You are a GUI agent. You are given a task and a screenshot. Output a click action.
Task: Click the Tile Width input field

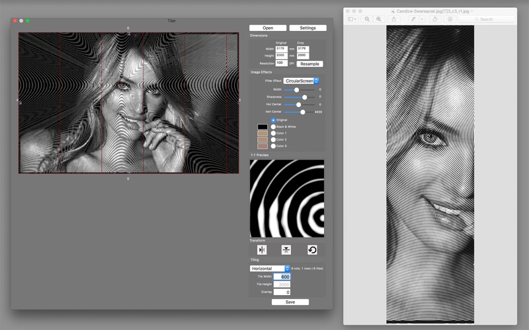point(282,277)
